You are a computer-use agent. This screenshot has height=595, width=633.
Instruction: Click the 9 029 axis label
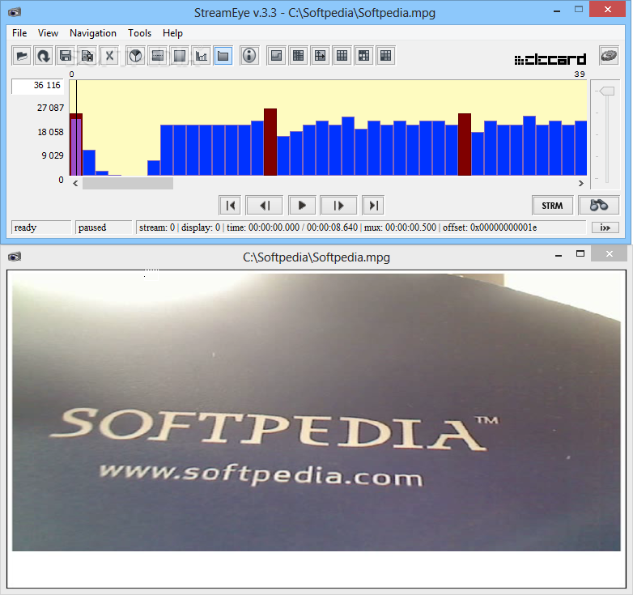pos(53,155)
